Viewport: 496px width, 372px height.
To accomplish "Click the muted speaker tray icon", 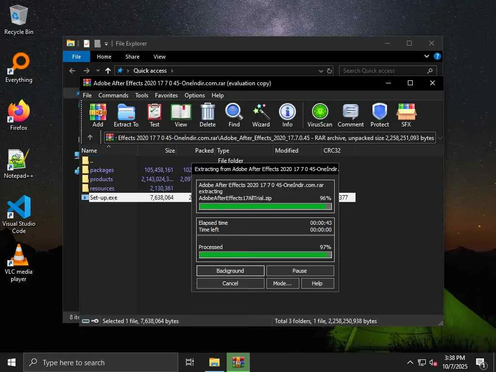I will [433, 362].
